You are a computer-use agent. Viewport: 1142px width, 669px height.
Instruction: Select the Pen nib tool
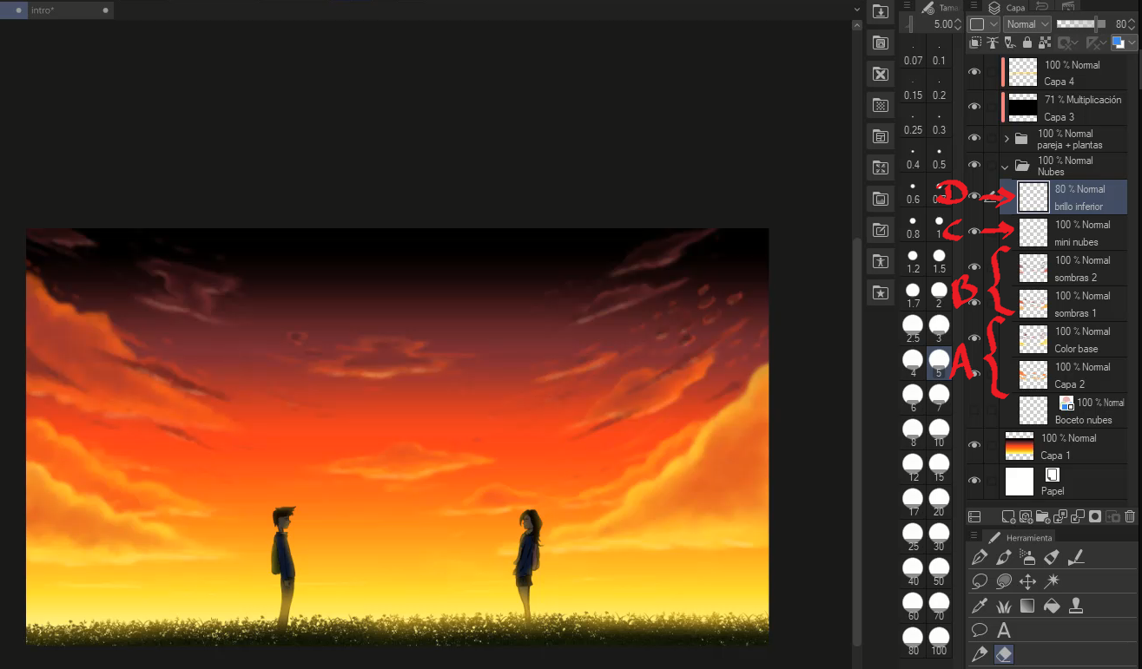980,557
